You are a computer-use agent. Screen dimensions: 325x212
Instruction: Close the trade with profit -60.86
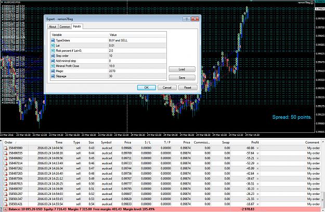tap(257, 148)
